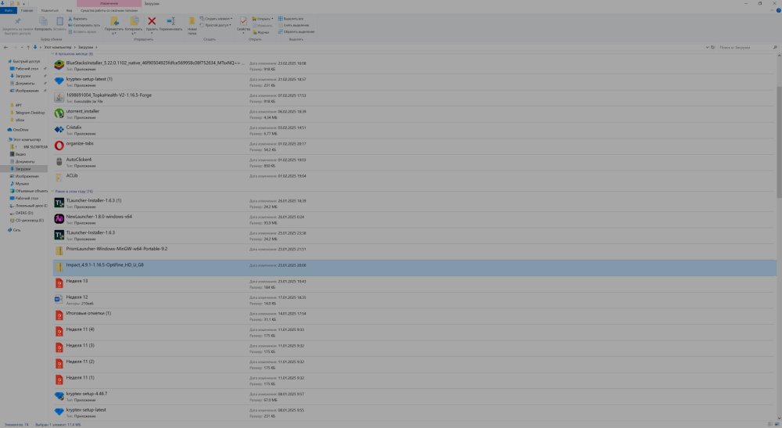Switch to the Поделиться ribbon tab
This screenshot has width=782, height=428.
(49, 10)
